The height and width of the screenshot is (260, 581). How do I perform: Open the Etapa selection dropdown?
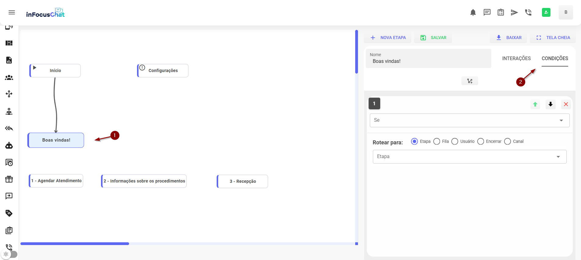pos(469,157)
